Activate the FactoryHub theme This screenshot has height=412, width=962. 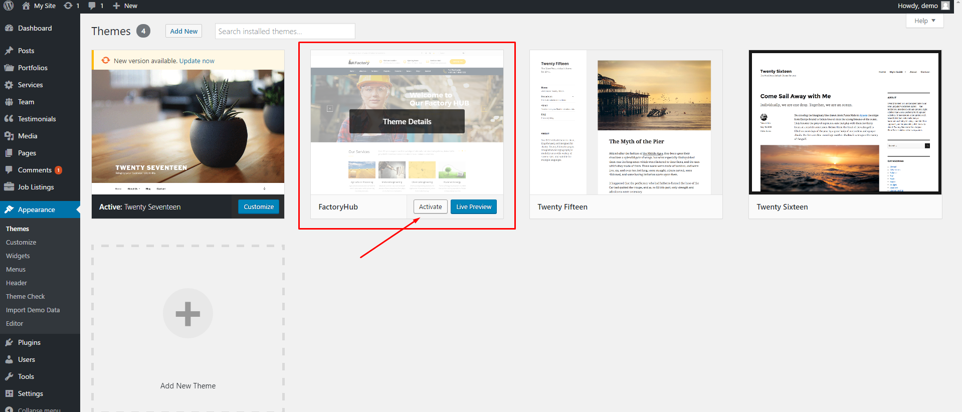coord(430,207)
